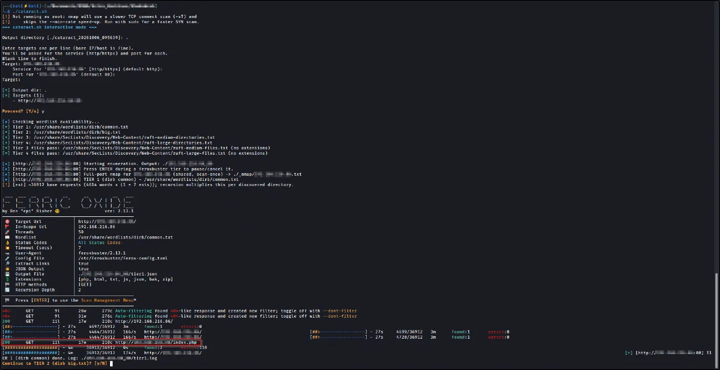
Task: Click the icon beside Status Codes
Action: pyautogui.click(x=7, y=243)
